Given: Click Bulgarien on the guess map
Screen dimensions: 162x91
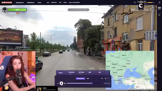Looking at the screenshot, I should point(120,76).
